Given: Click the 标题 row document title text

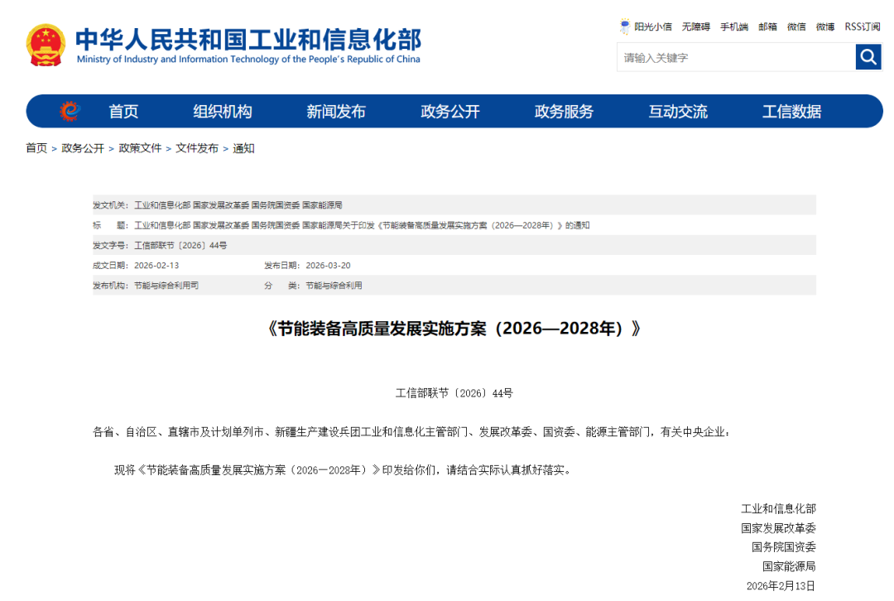Looking at the screenshot, I should [x=362, y=225].
